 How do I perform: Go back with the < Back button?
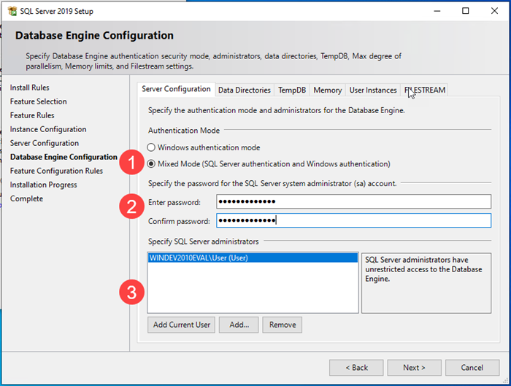point(356,368)
